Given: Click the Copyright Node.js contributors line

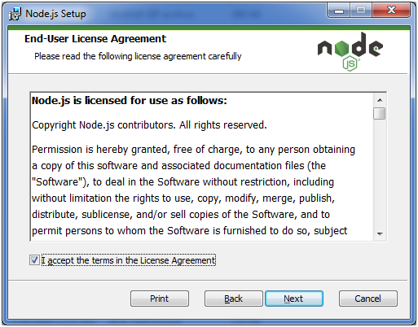Looking at the screenshot, I should click(149, 125).
